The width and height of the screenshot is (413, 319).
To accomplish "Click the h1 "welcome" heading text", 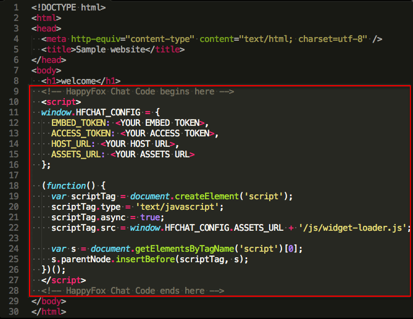I will [78, 81].
